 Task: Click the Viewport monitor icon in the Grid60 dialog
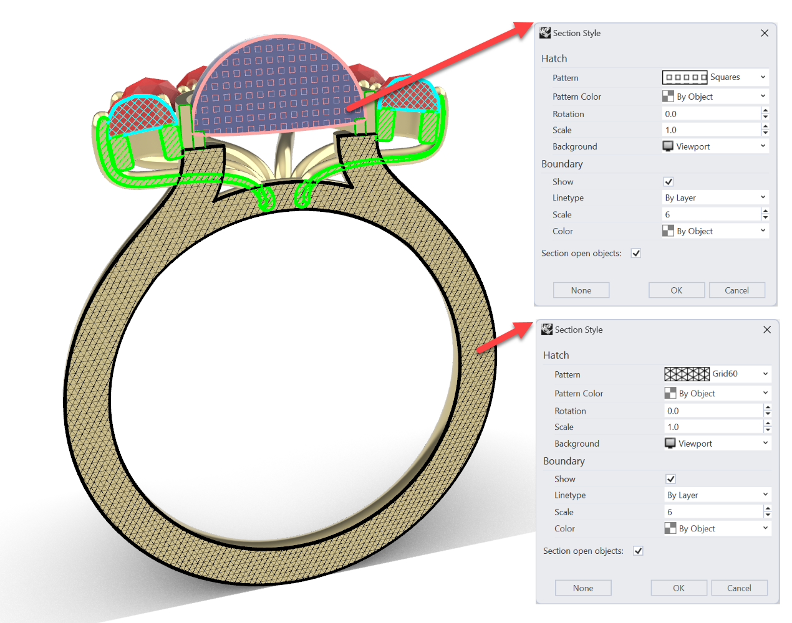tap(670, 444)
